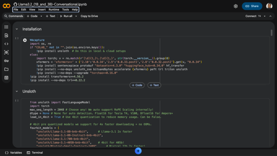Click the line '!pip install --no-deps trl==0.22.2'
Screen dimensions: 277x156
(x=57, y=80)
